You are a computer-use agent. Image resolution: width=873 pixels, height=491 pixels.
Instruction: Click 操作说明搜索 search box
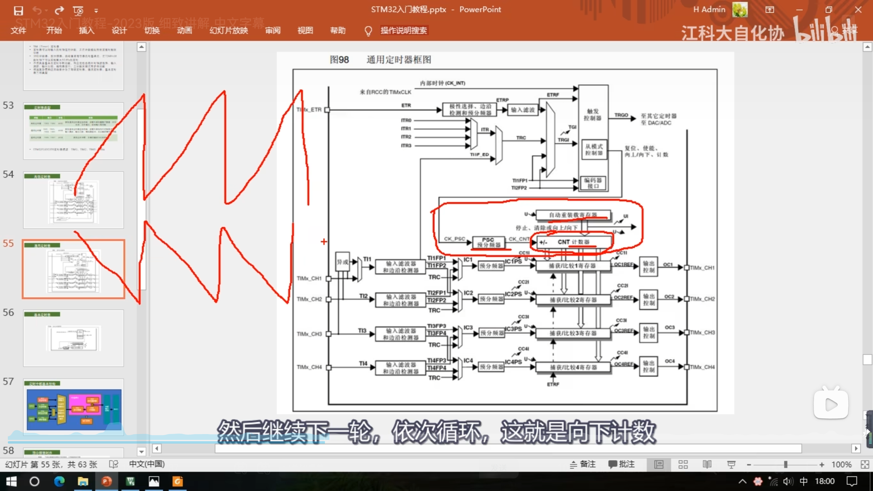pos(403,30)
